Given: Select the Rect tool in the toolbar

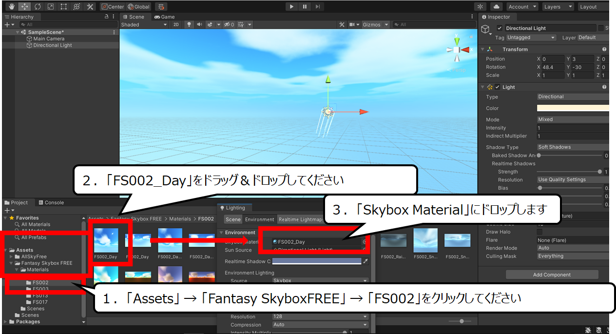Looking at the screenshot, I should (x=63, y=7).
